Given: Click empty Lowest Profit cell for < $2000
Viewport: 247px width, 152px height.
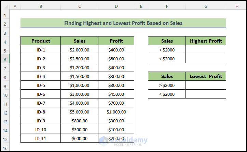Looking at the screenshot, I should click(x=206, y=94).
